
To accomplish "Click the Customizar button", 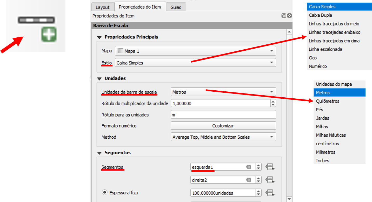I will [223, 126].
